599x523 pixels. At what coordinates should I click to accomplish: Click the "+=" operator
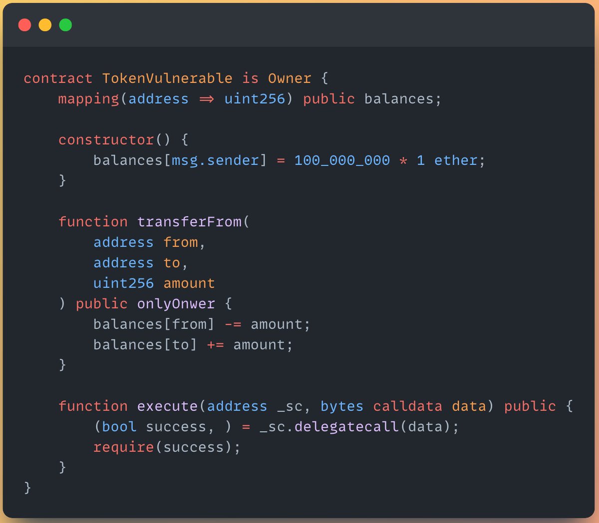point(216,345)
